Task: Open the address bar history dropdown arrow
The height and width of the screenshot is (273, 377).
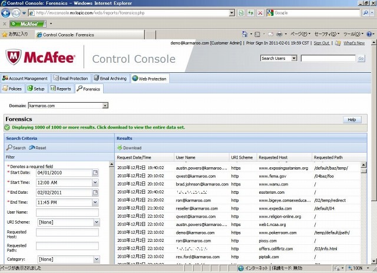Action: point(232,13)
